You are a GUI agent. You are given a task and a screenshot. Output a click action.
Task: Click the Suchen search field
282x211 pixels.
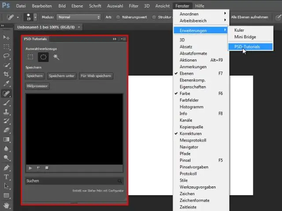74,181
